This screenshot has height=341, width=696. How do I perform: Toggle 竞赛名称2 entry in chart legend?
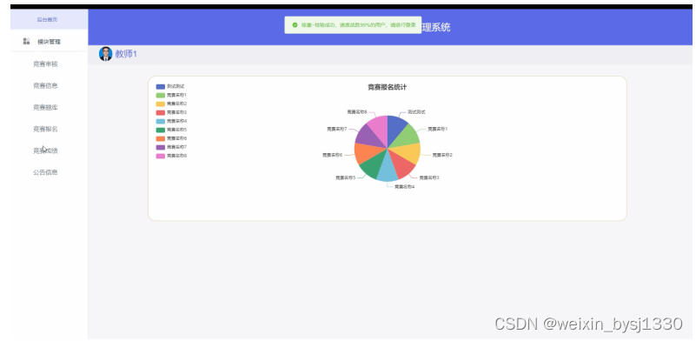(x=171, y=104)
